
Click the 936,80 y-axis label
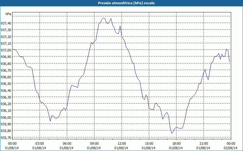pyautogui.click(x=6, y=64)
